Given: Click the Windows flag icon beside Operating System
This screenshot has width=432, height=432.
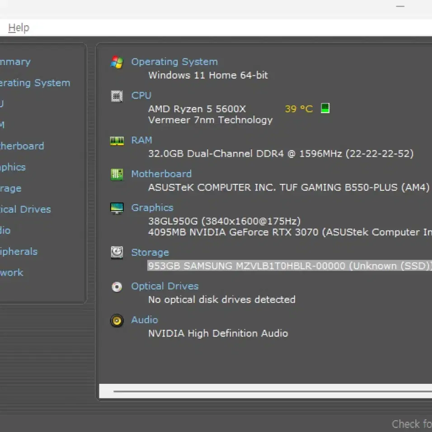Looking at the screenshot, I should [117, 62].
